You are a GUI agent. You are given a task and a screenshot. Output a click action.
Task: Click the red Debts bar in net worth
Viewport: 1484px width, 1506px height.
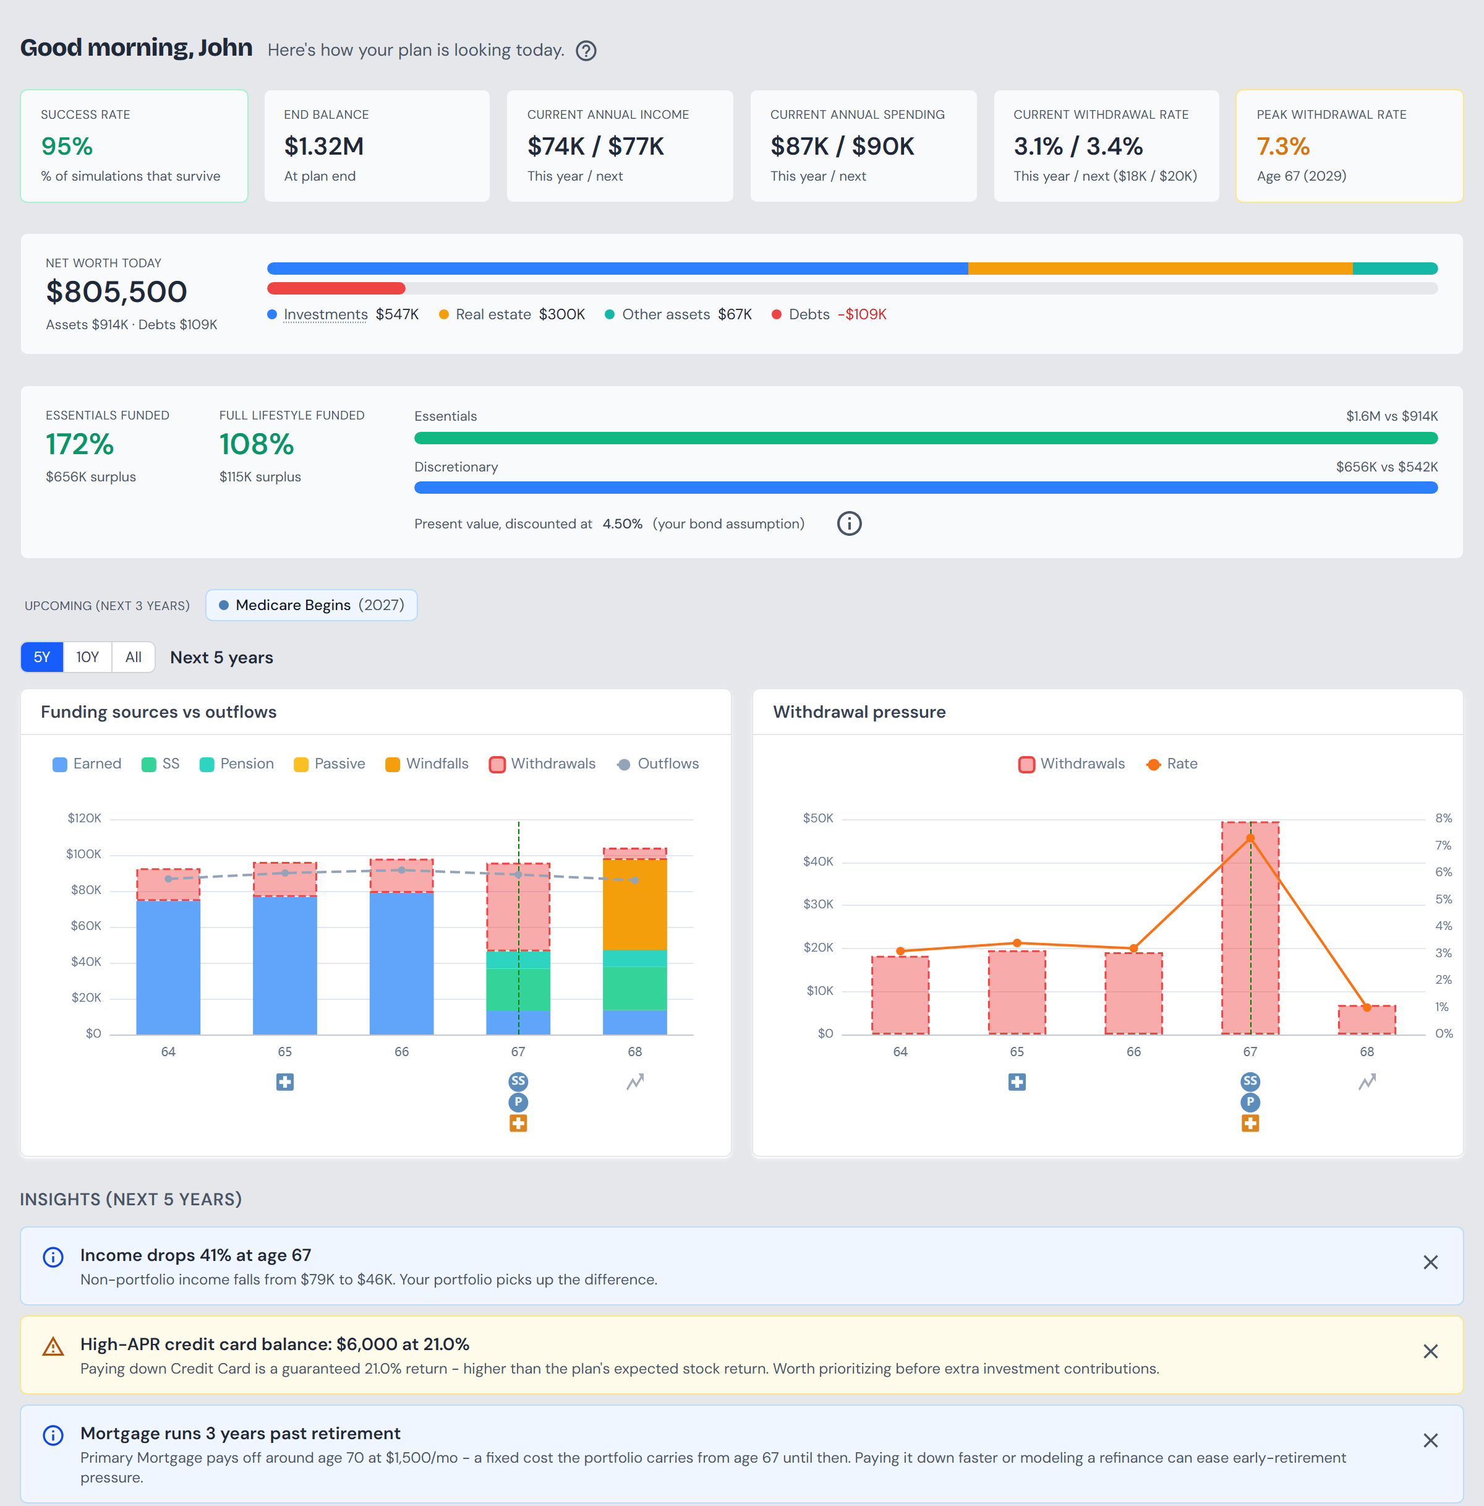pyautogui.click(x=336, y=288)
